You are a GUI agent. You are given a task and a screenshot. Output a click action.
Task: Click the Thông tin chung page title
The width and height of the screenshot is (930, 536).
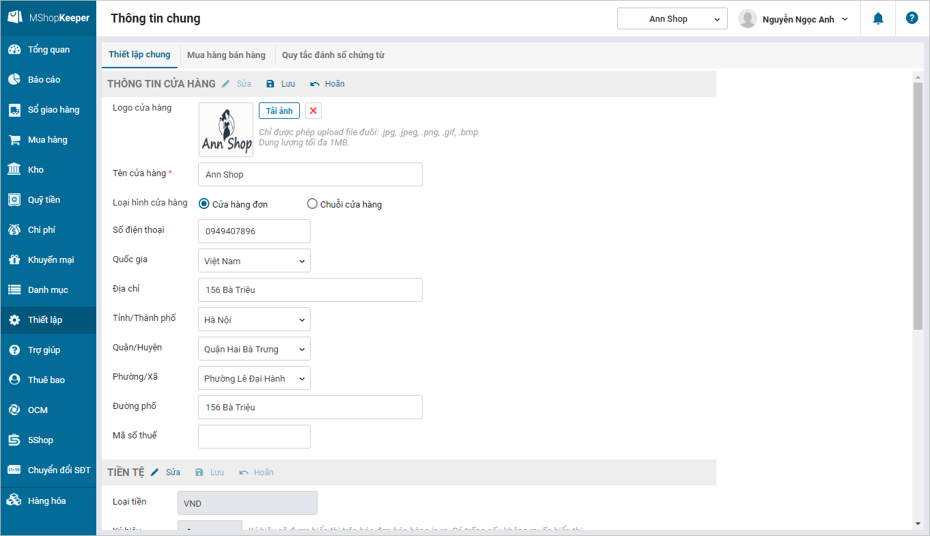click(156, 18)
